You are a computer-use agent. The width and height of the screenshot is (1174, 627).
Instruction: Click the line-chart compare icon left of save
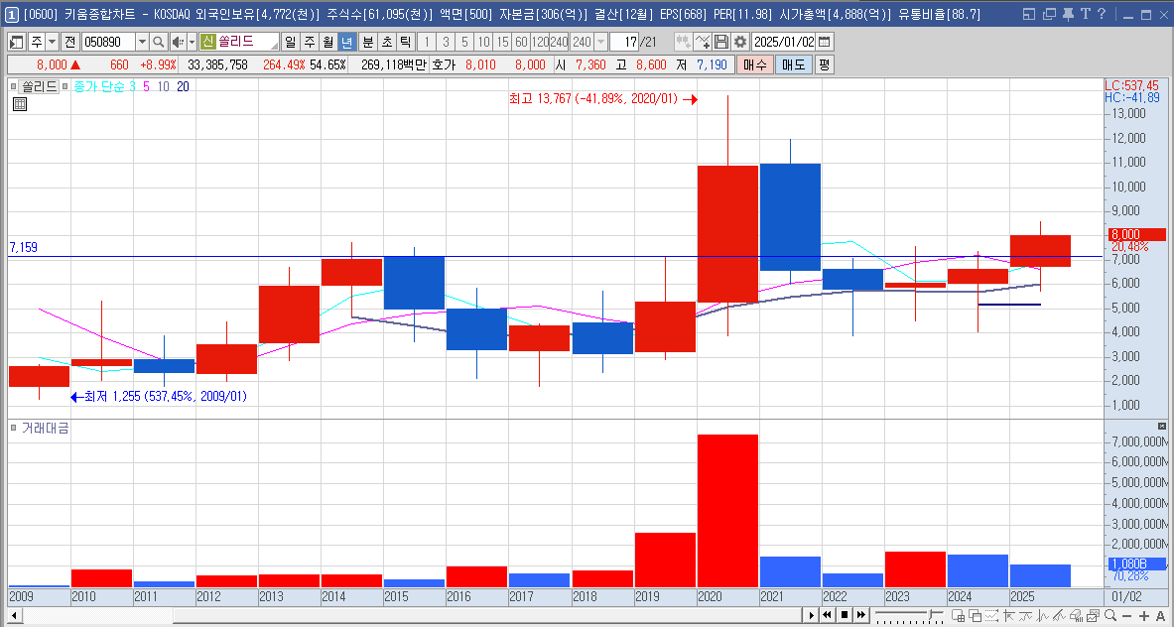click(703, 42)
